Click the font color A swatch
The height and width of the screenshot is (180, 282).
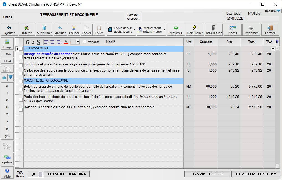click(x=66, y=42)
